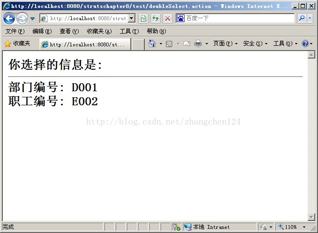Click the red stop loading icon
318x233 pixels.
pyautogui.click(x=168, y=18)
